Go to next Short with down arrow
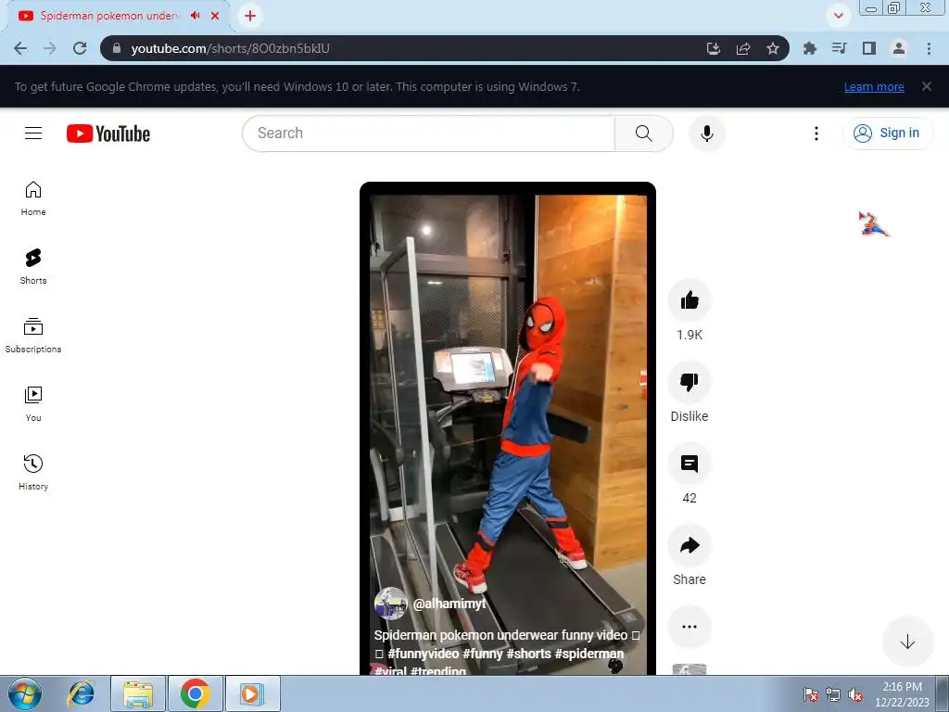This screenshot has height=712, width=949. pyautogui.click(x=907, y=642)
